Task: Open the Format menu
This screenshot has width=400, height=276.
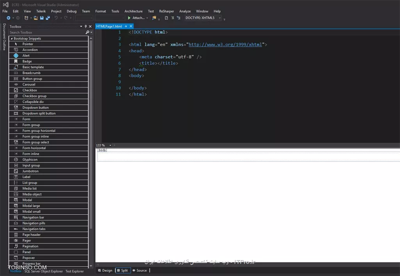Action: 100,11
